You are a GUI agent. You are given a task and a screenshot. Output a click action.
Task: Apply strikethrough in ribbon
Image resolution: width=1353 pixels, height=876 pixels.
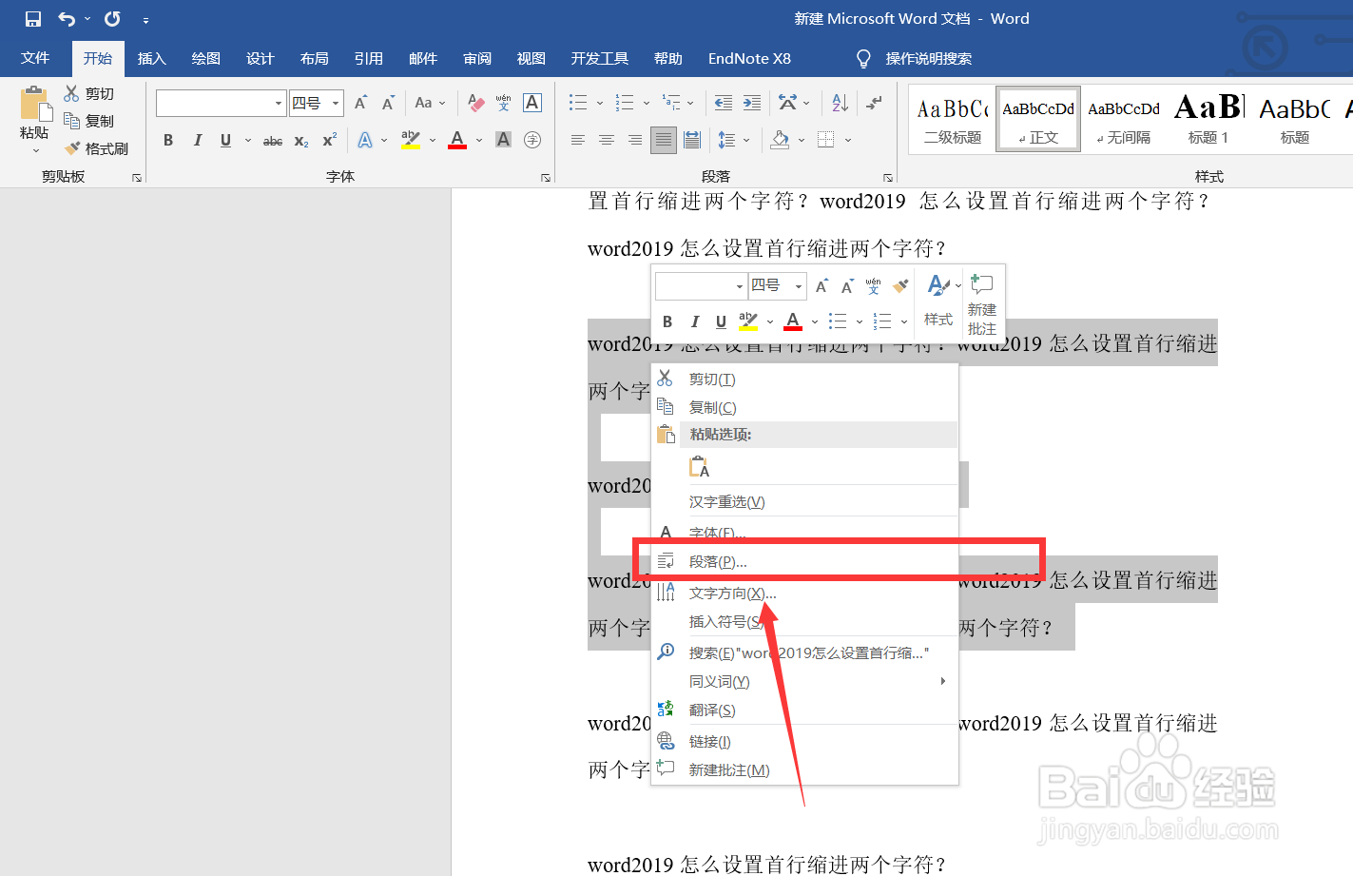(x=273, y=141)
